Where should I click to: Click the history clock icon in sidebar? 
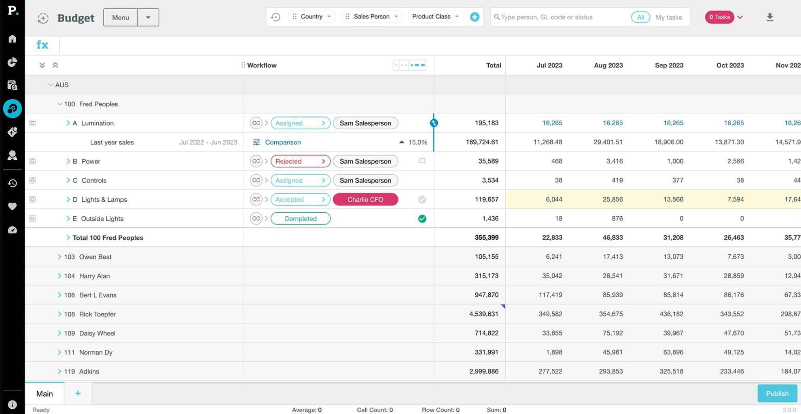point(12,183)
